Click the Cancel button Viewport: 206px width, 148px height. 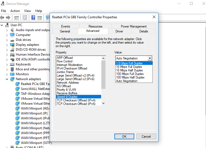point(146,136)
